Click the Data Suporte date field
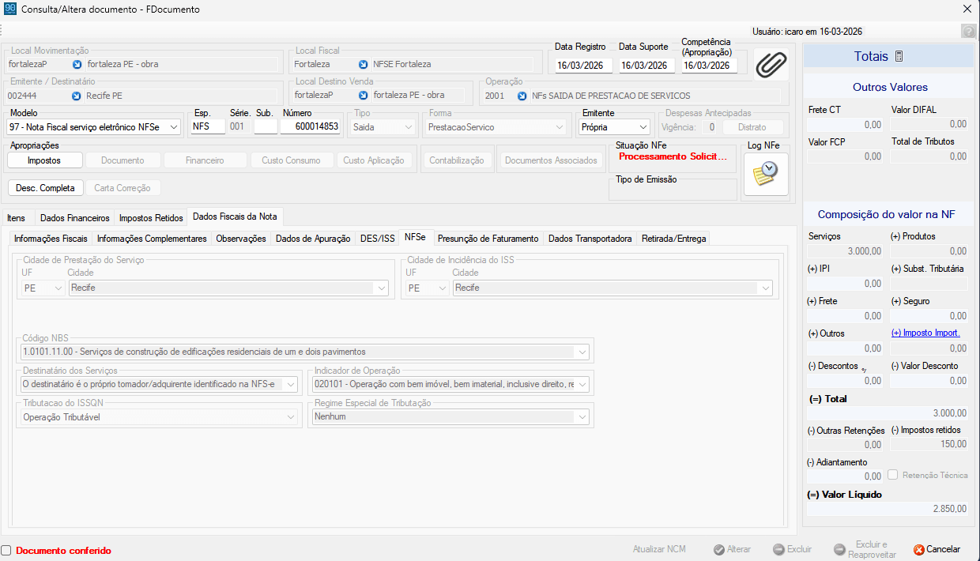This screenshot has height=561, width=980. [646, 66]
